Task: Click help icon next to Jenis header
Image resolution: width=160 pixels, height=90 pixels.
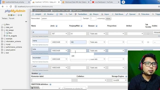Action: pyautogui.click(x=56, y=26)
